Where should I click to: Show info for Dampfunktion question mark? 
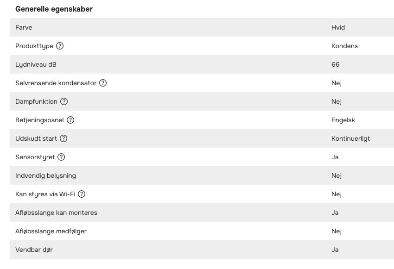tap(64, 101)
